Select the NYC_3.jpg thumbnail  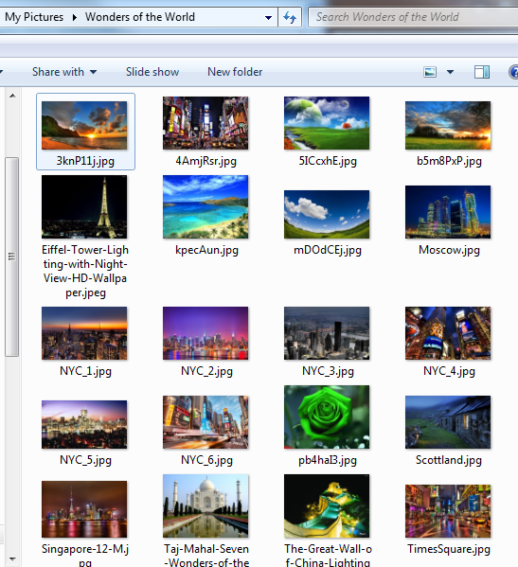pos(327,333)
